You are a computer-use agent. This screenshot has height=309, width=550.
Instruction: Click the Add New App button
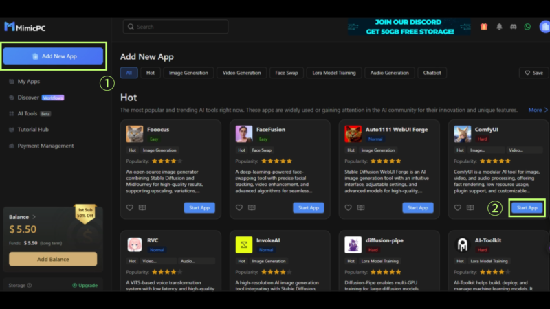pyautogui.click(x=53, y=56)
